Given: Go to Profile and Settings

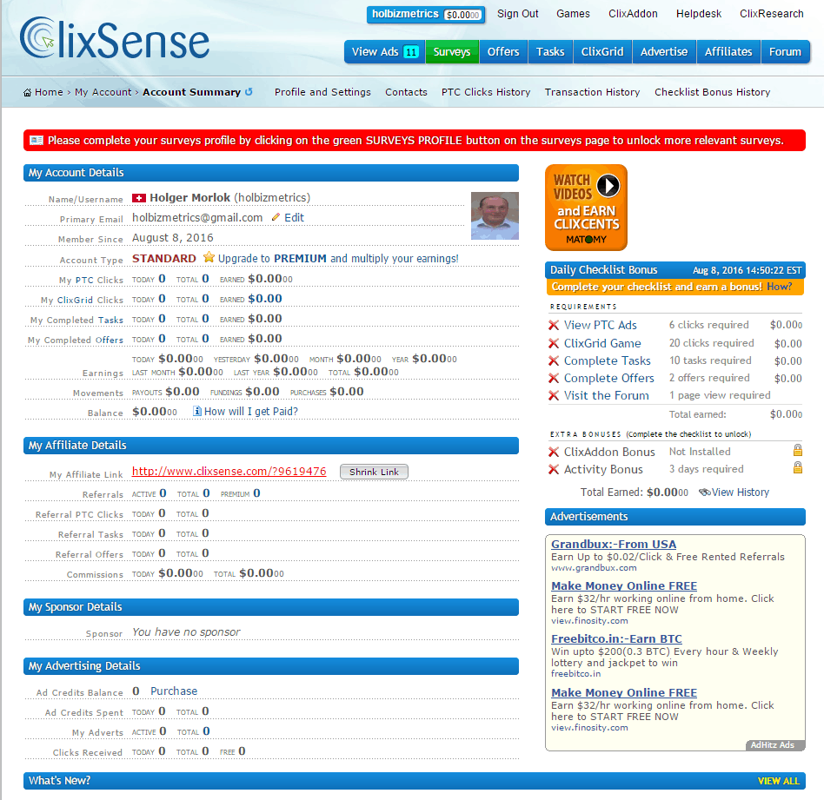Looking at the screenshot, I should [x=322, y=92].
